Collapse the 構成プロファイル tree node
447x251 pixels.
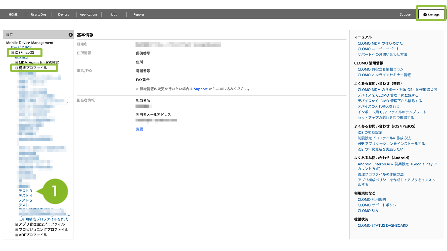pyautogui.click(x=17, y=68)
